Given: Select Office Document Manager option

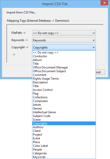Looking at the screenshot, I should 64,67.
